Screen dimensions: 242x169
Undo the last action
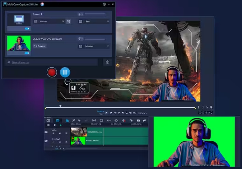point(79,121)
